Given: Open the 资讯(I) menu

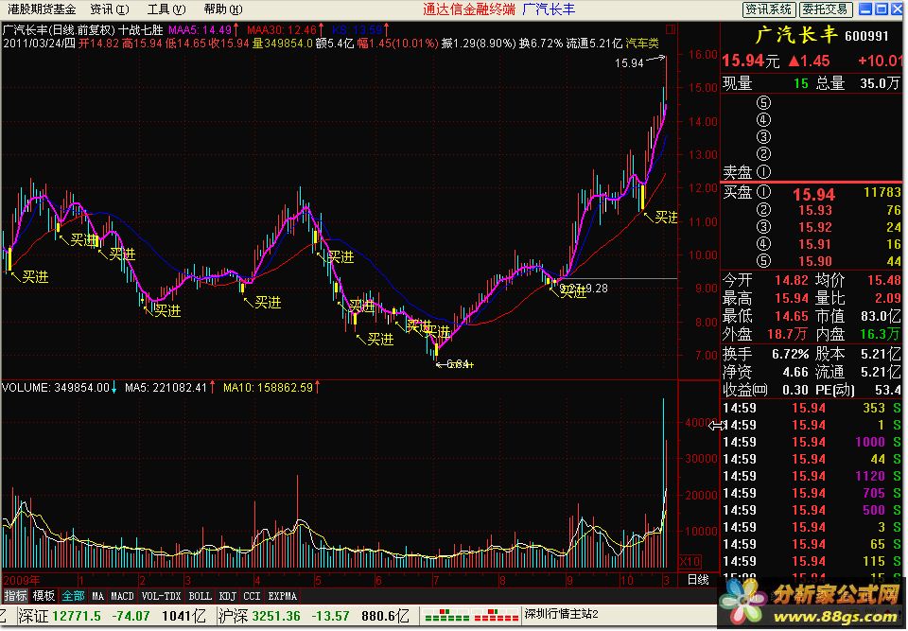Looking at the screenshot, I should click(x=110, y=9).
